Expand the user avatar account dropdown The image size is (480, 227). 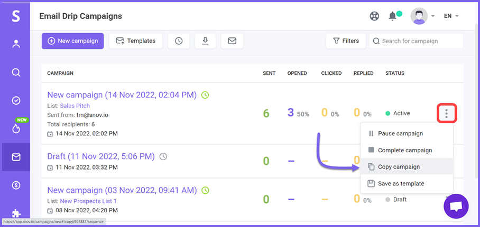[422, 16]
